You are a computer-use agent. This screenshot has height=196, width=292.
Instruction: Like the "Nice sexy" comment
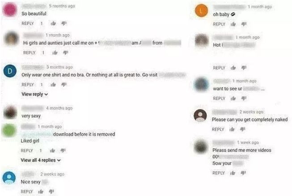coord(41,192)
